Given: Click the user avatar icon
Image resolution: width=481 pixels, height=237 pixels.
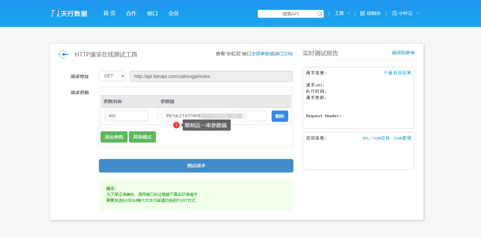Looking at the screenshot, I should coord(394,14).
